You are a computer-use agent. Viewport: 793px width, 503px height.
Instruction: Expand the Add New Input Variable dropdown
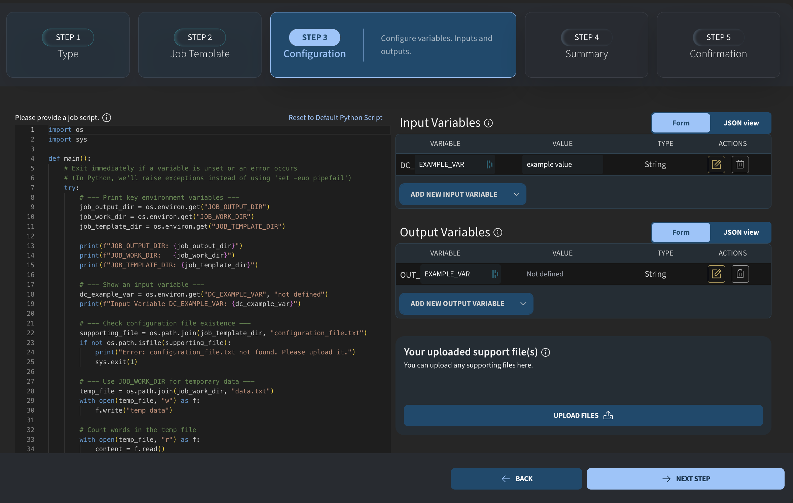point(516,194)
